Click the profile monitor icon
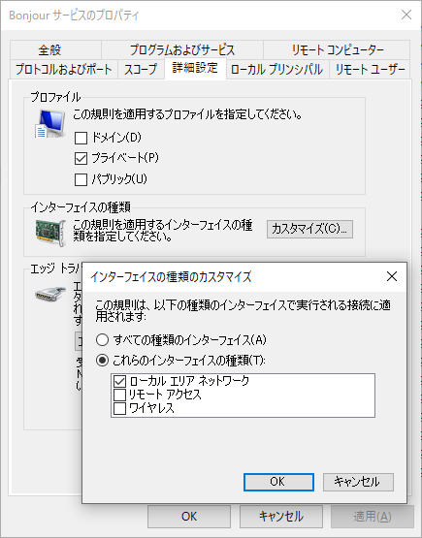 [50, 123]
